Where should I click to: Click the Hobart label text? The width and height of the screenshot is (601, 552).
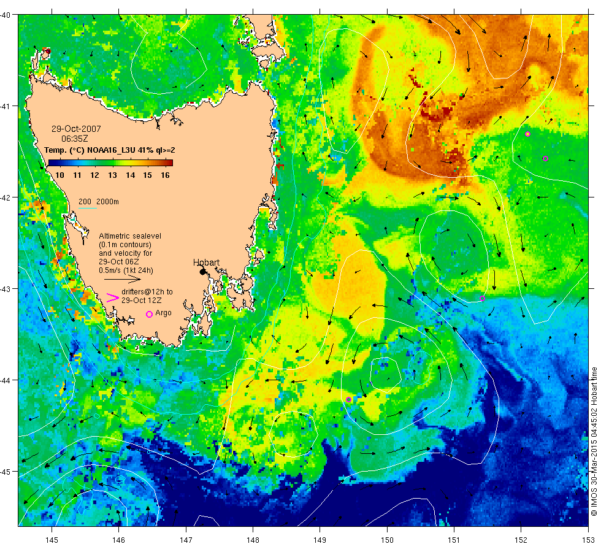coord(206,263)
